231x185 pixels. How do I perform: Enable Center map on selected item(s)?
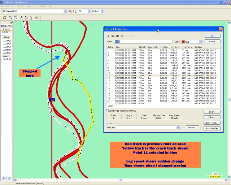click(x=108, y=111)
